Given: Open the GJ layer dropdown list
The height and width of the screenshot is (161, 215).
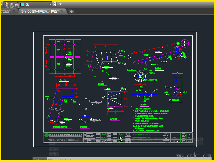Looking at the screenshot, I should (50, 5).
